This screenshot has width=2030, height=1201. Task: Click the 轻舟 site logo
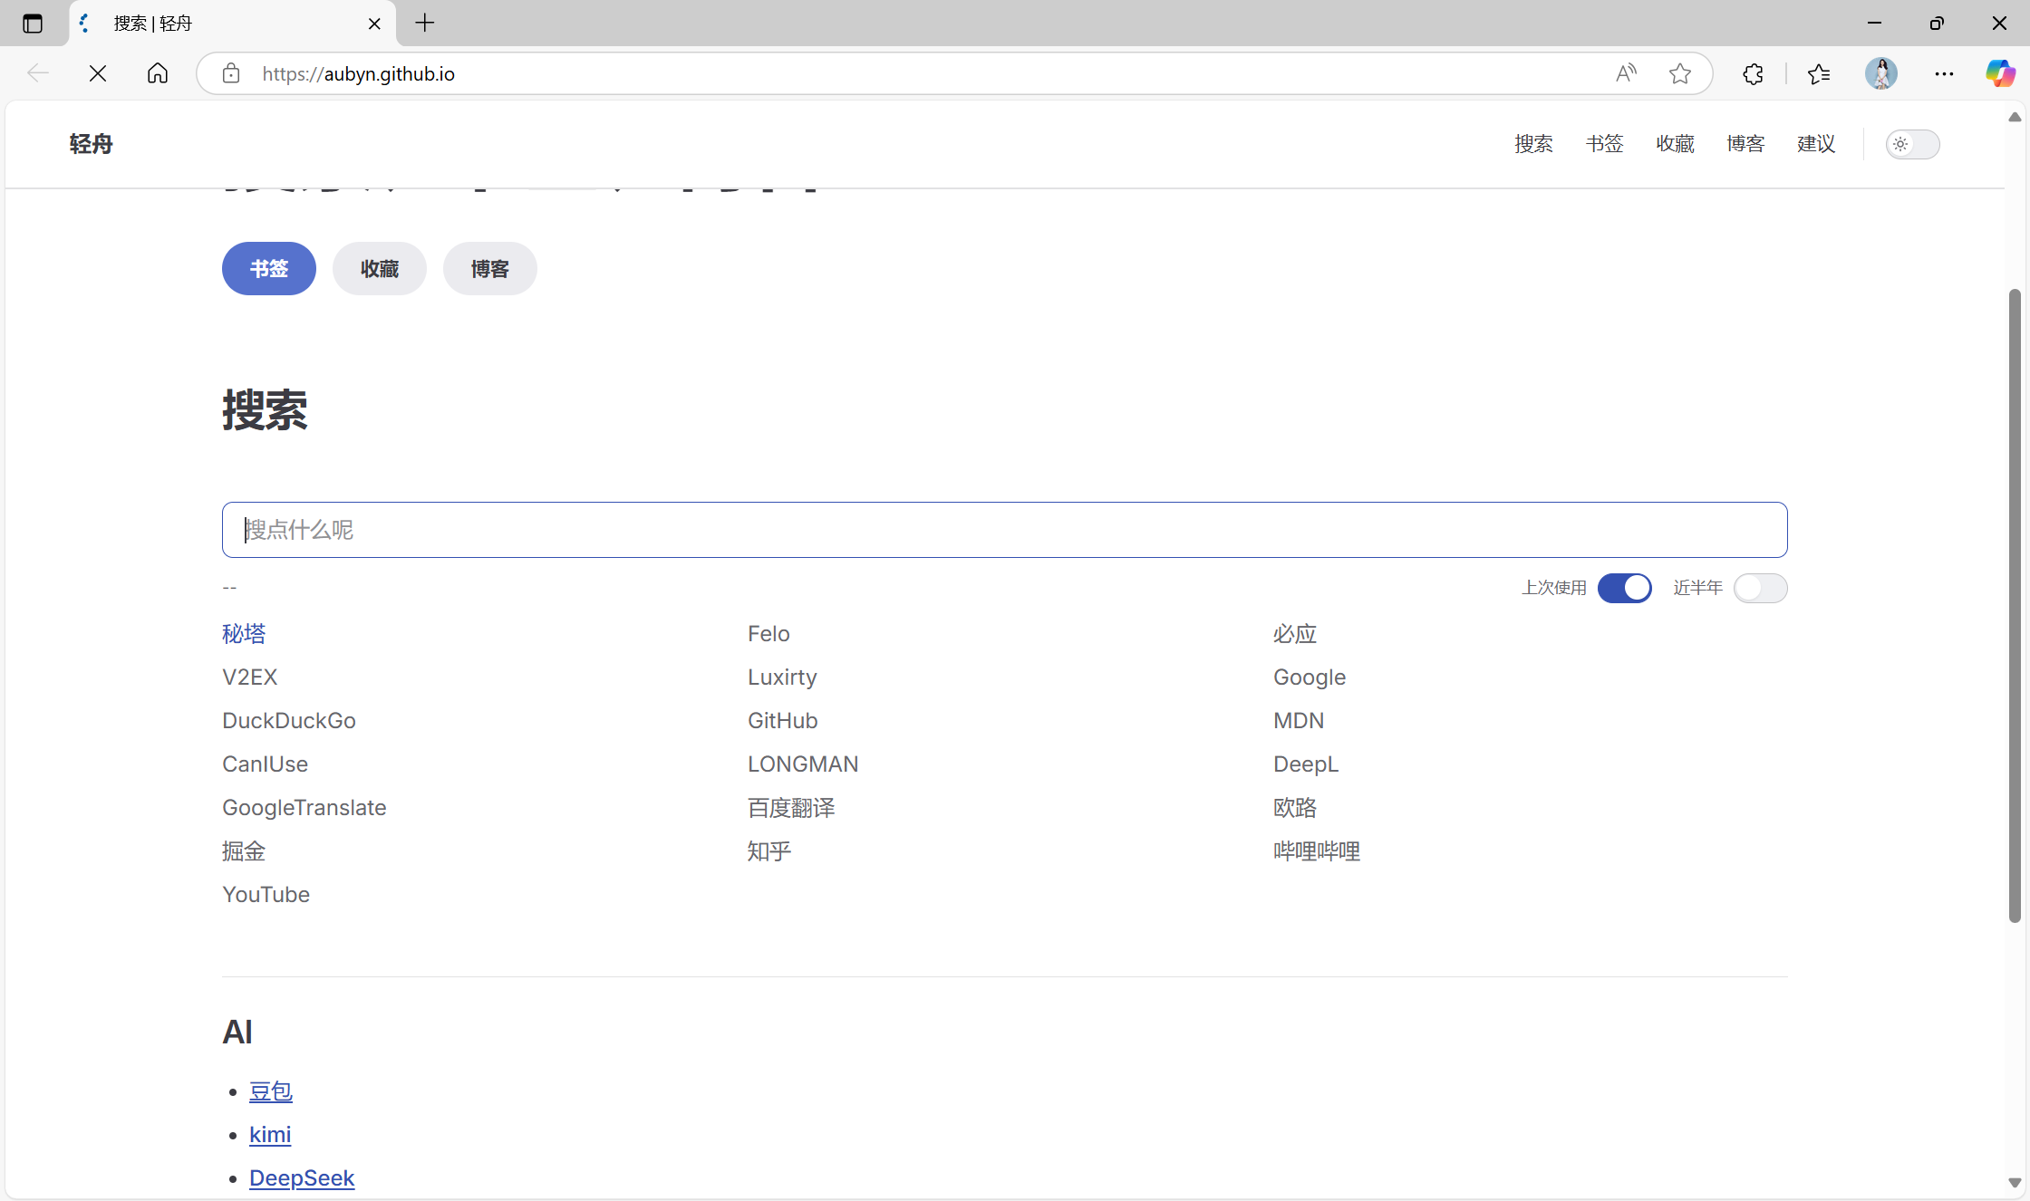click(91, 144)
